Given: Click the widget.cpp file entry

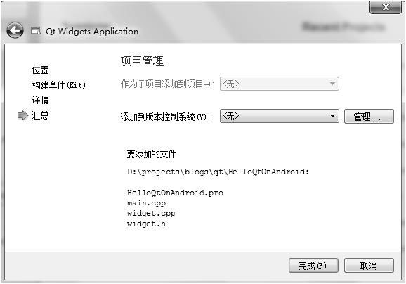Looking at the screenshot, I should [151, 214].
